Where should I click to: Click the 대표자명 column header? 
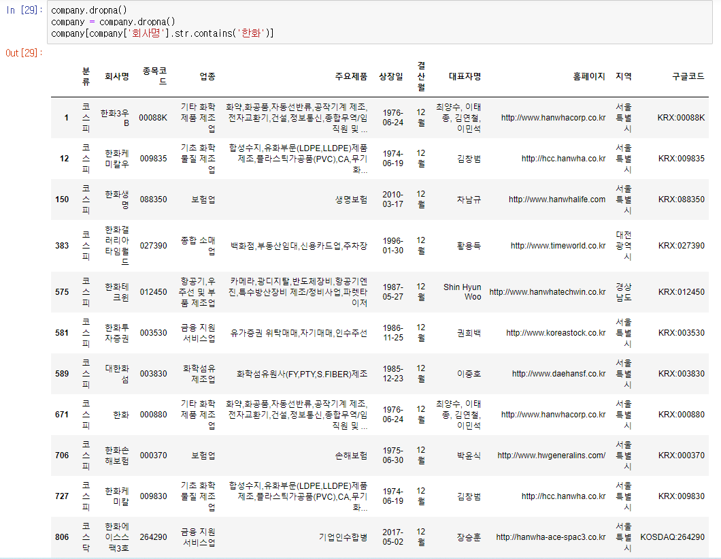coord(465,76)
